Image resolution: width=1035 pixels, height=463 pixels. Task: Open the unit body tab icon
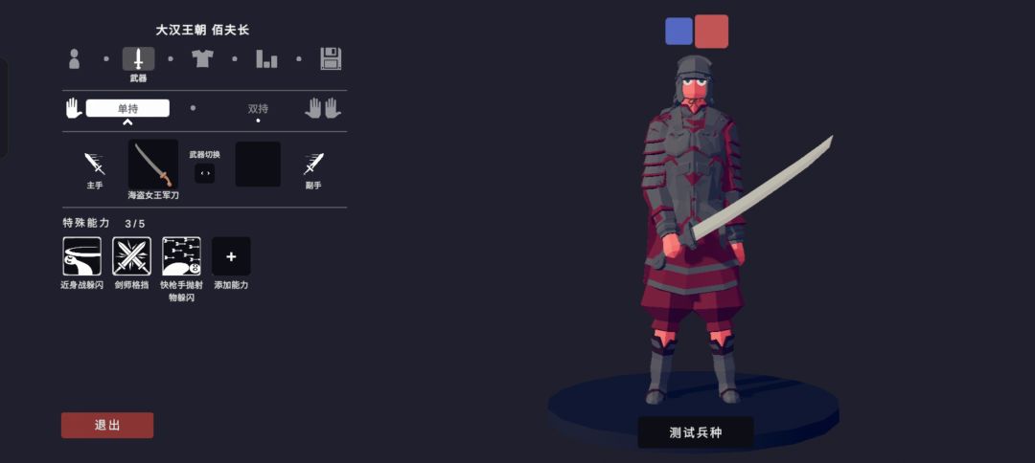pos(74,58)
